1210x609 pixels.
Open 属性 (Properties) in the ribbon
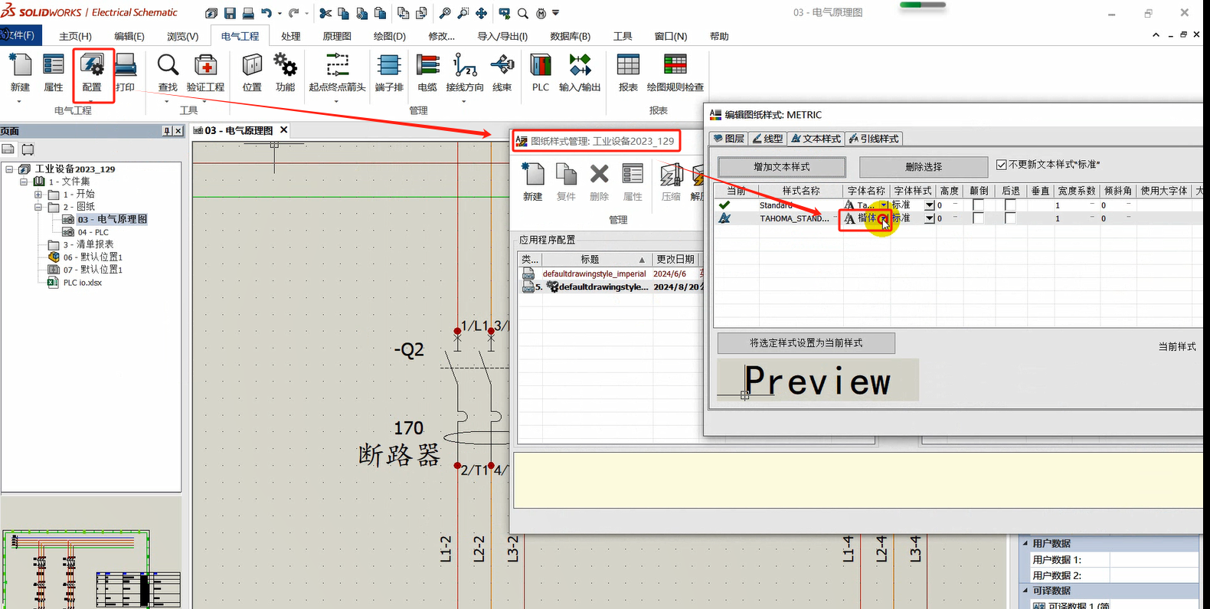point(54,74)
